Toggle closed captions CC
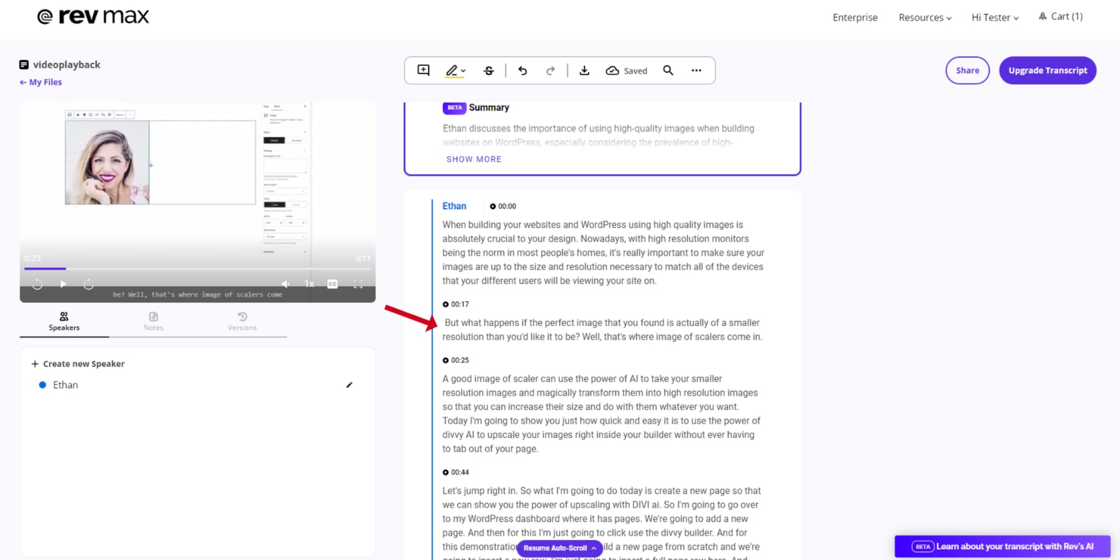 (332, 284)
